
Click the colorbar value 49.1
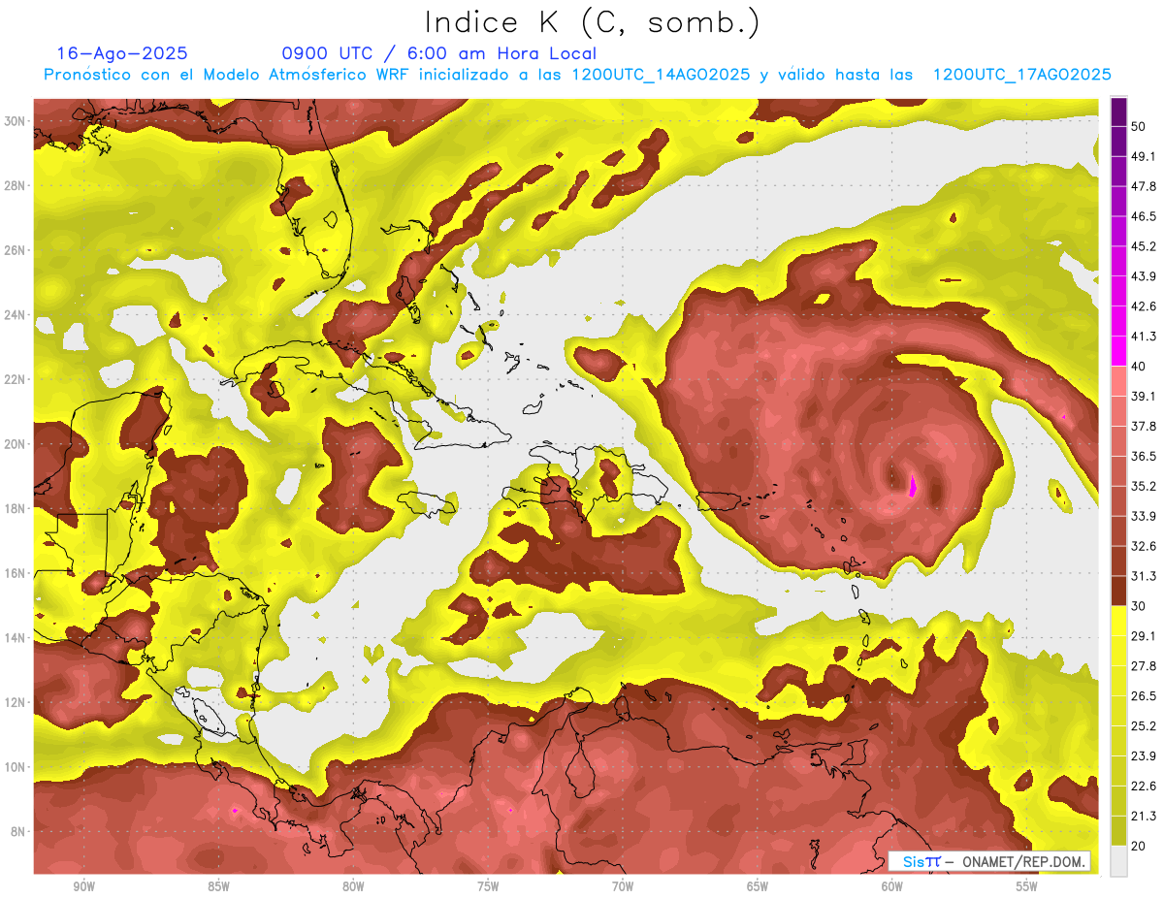click(x=1144, y=156)
